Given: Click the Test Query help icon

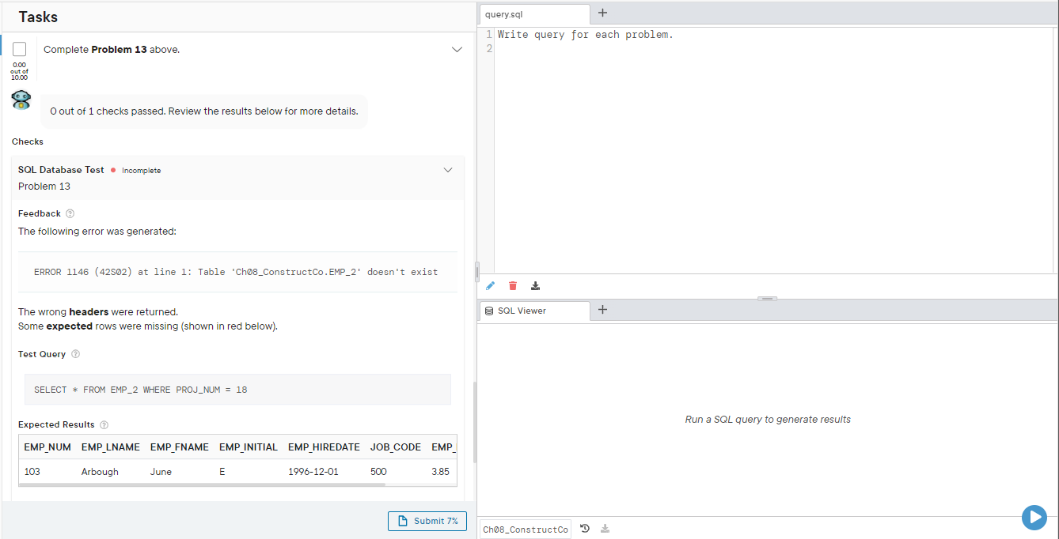Looking at the screenshot, I should pyautogui.click(x=76, y=354).
